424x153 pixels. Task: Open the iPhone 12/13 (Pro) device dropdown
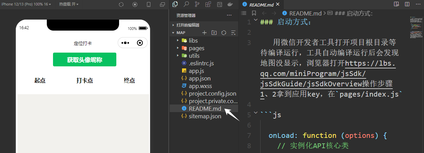(26, 4)
